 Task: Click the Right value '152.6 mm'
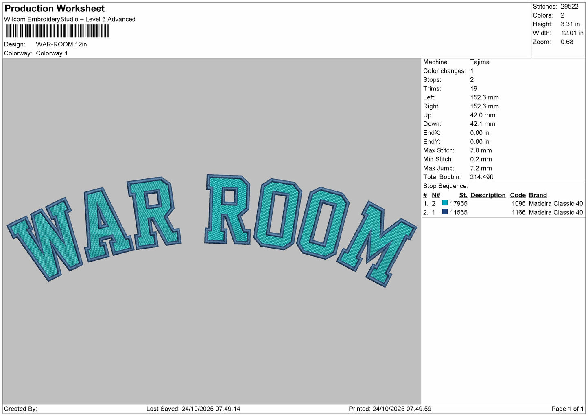484,106
